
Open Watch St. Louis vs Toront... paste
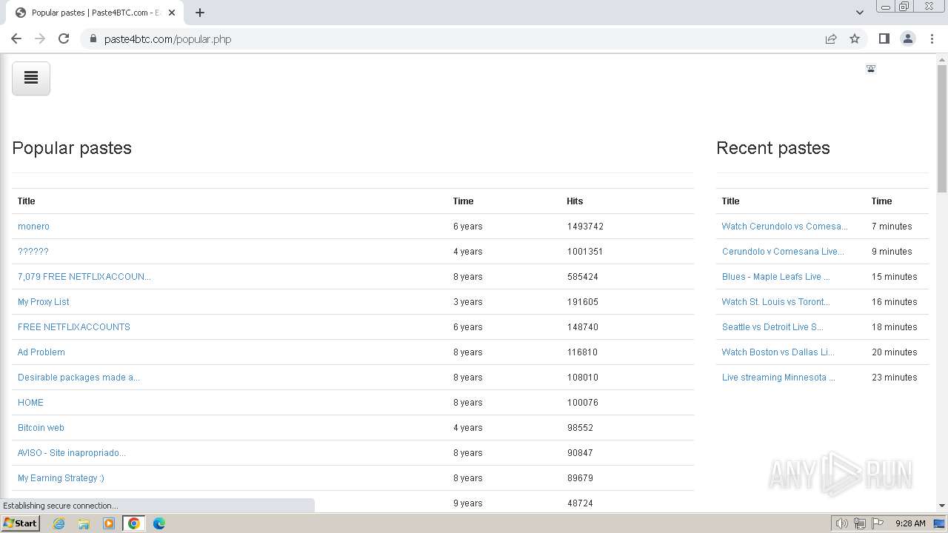(x=776, y=302)
